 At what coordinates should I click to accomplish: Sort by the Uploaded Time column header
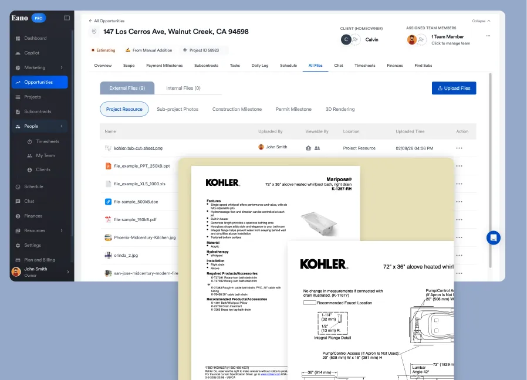click(410, 132)
